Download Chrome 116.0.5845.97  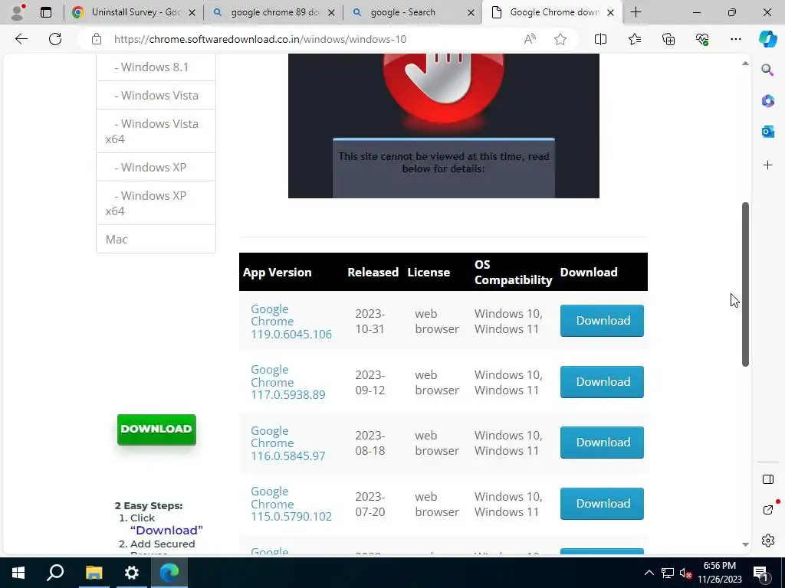[602, 443]
